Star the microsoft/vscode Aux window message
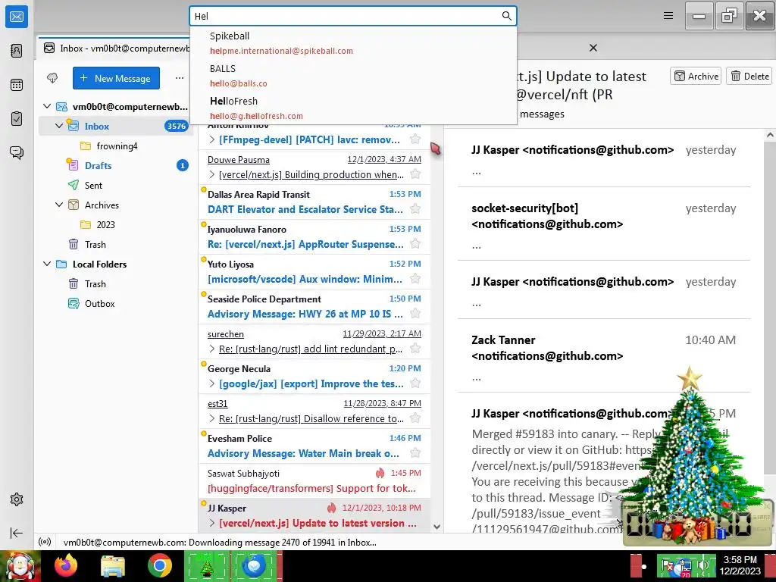This screenshot has height=582, width=776. [415, 279]
